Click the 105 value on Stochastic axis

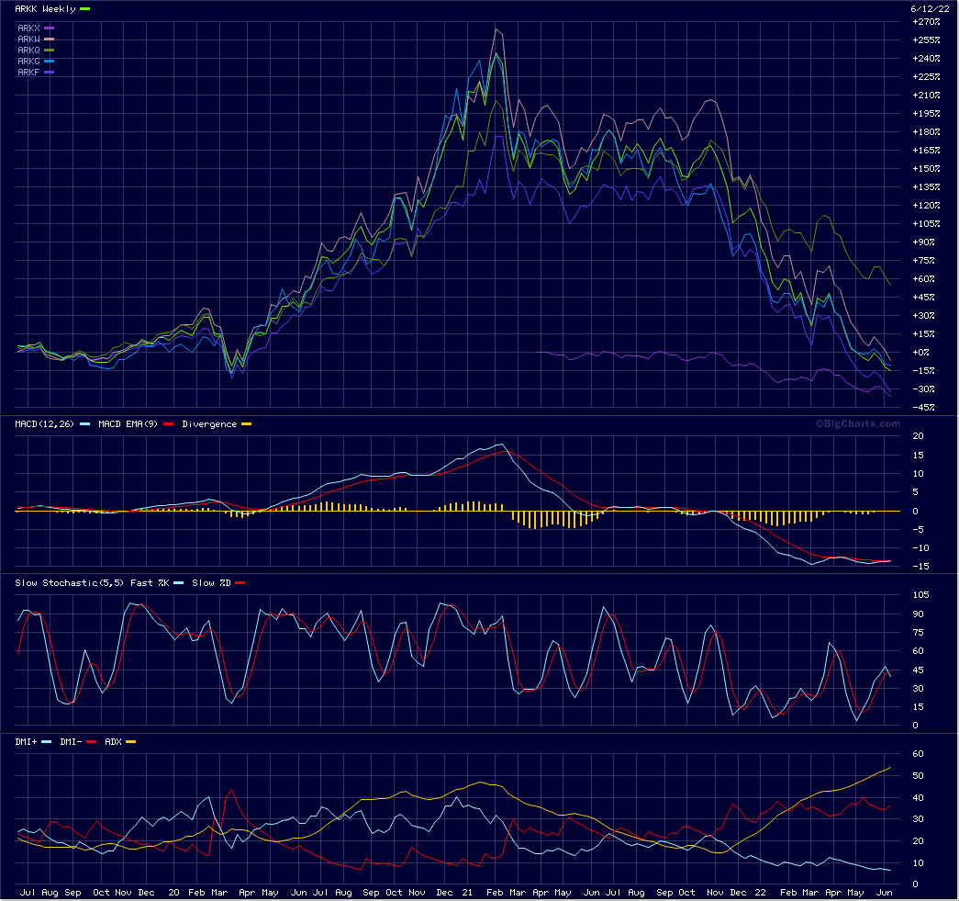point(920,595)
